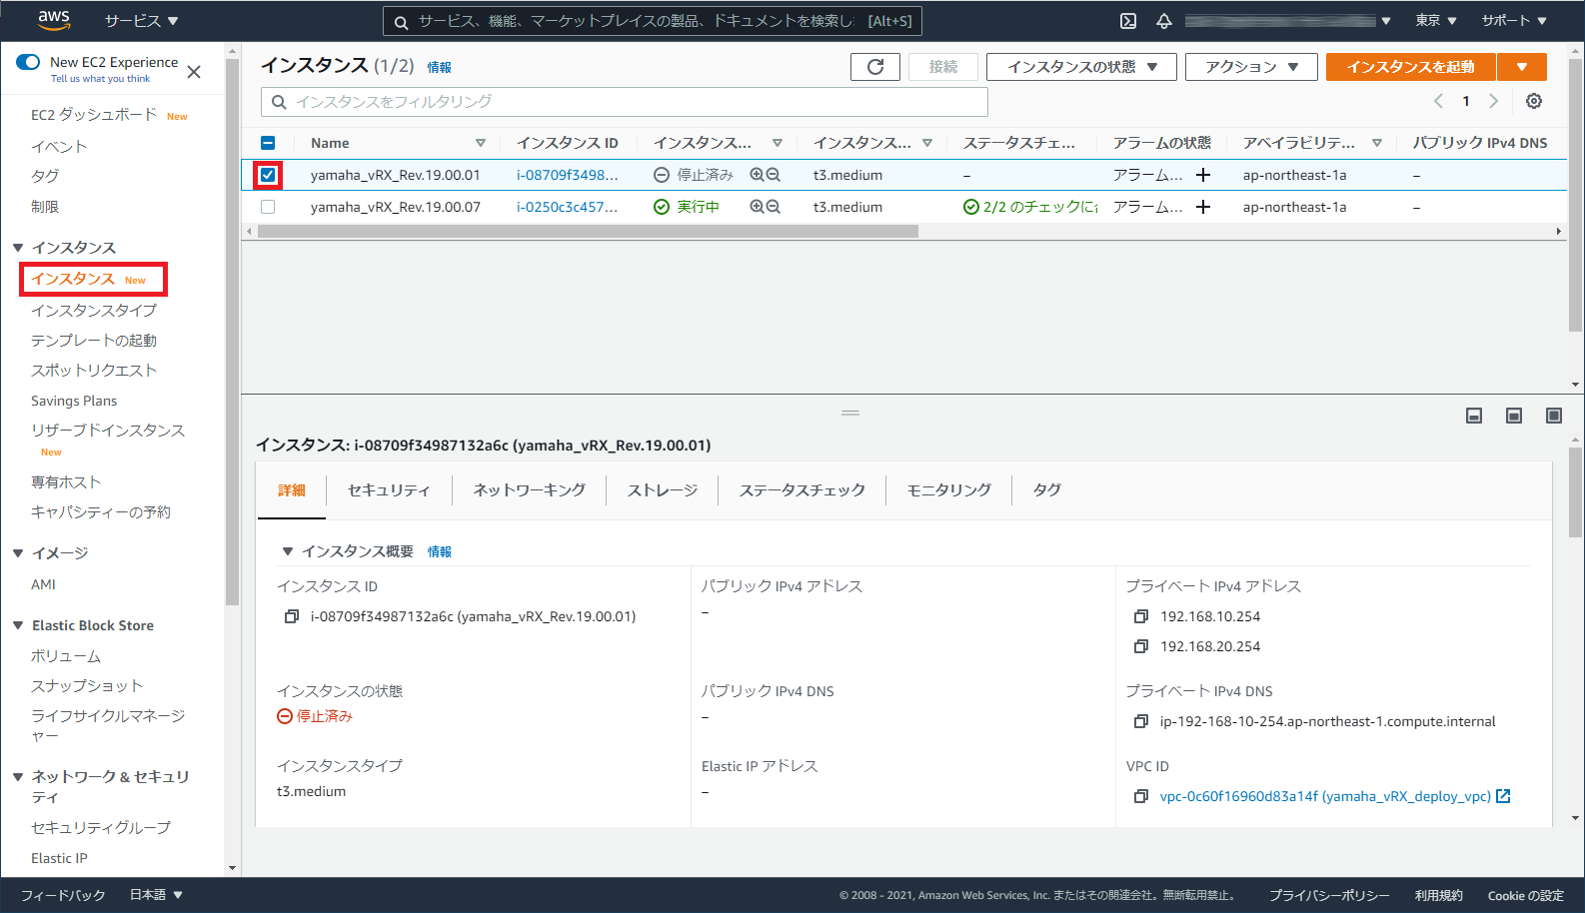The image size is (1585, 913).
Task: Open the アクション dropdown menu
Action: [x=1250, y=67]
